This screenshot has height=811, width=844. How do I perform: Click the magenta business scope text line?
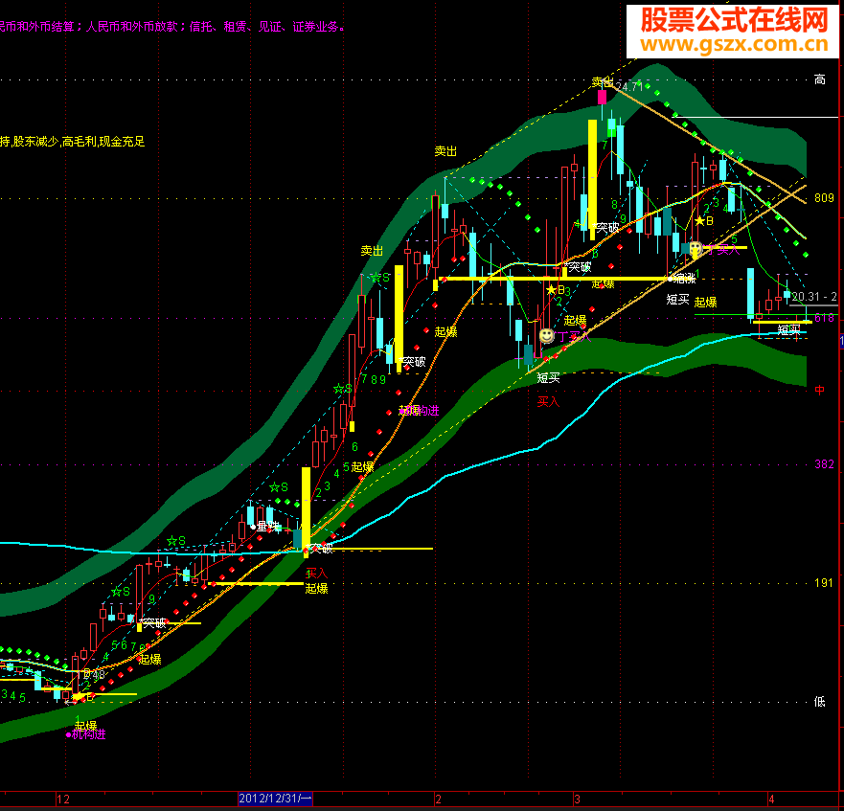[172, 27]
